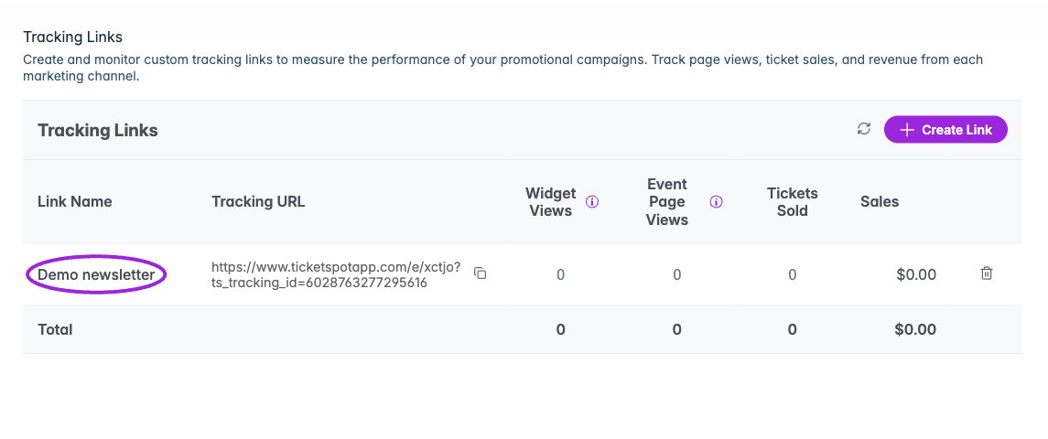
Task: Click Demo newsletter Tickets Sold count
Action: pos(792,274)
